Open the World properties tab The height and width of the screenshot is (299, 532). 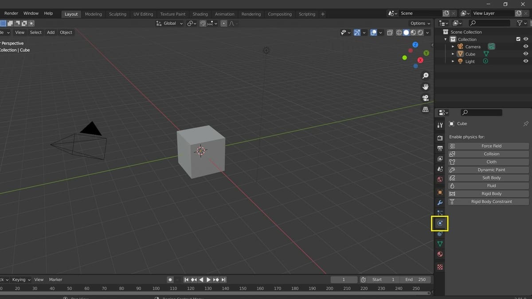440,179
